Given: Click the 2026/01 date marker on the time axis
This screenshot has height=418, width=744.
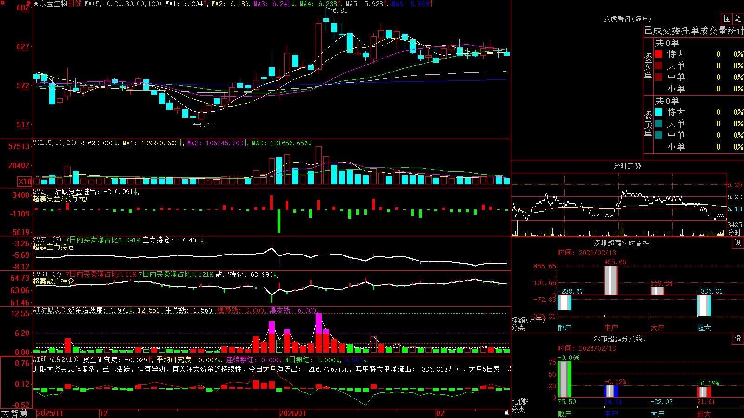Looking at the screenshot, I should click(293, 413).
